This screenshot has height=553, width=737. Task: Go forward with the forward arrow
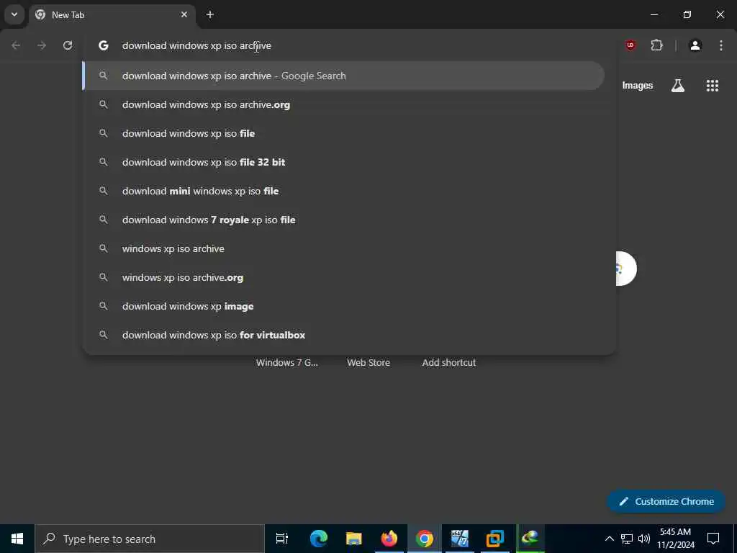click(x=42, y=45)
